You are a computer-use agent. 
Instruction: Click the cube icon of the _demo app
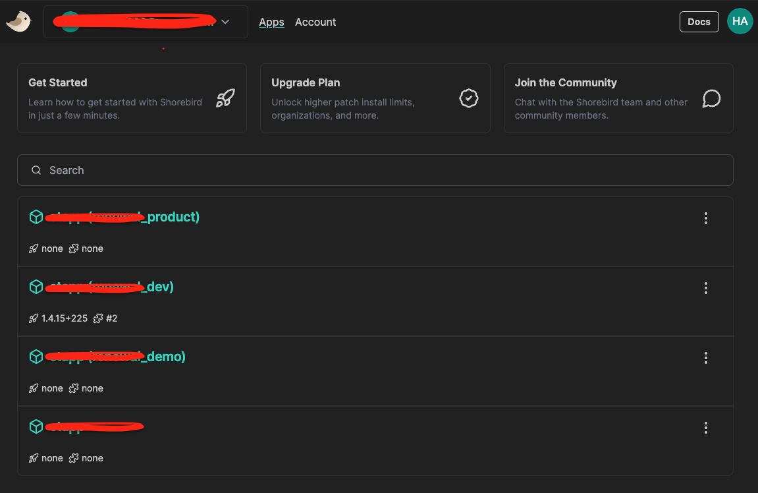pyautogui.click(x=36, y=357)
